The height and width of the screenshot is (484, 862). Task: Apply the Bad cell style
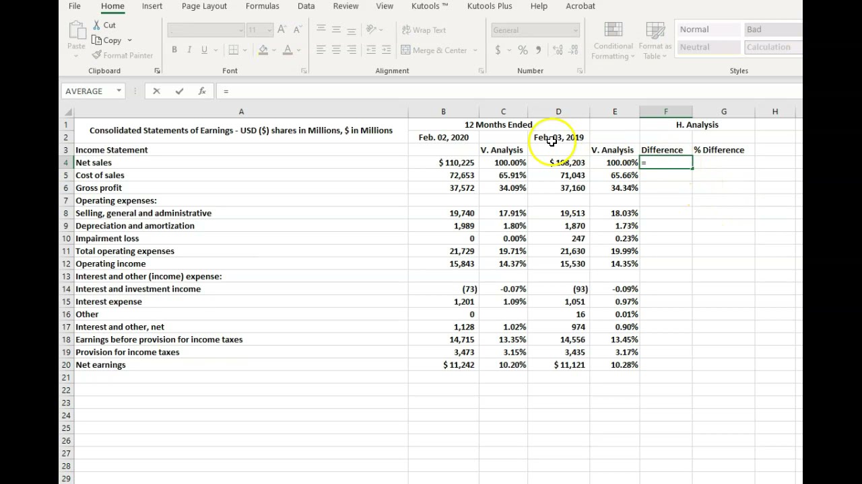click(773, 30)
